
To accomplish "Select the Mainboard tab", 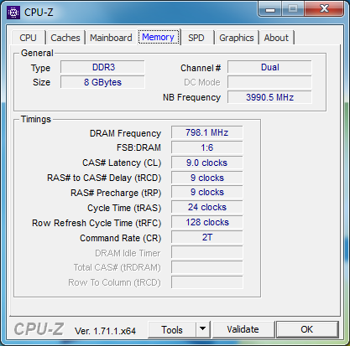I will point(111,38).
